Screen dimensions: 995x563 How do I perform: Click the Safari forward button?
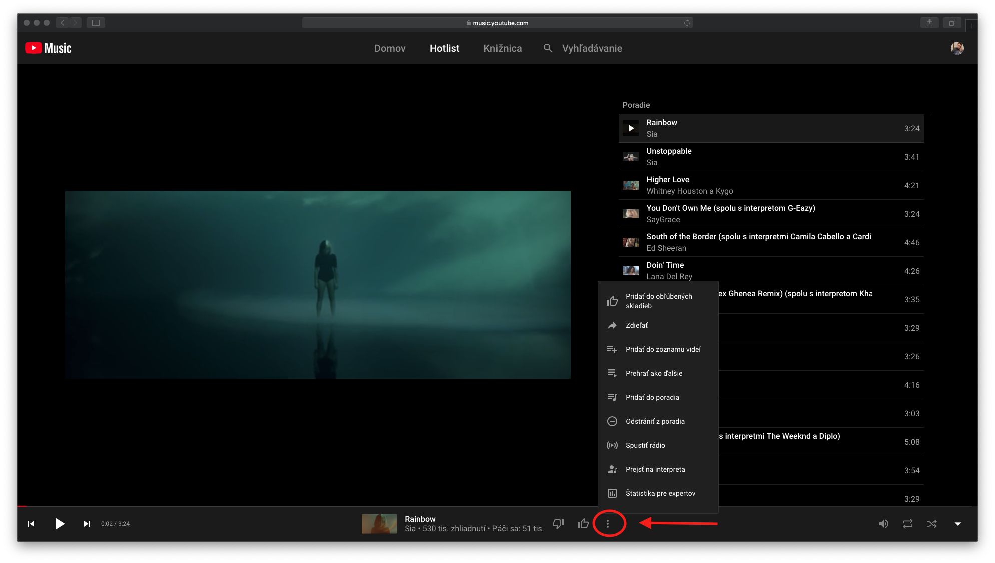click(x=76, y=23)
